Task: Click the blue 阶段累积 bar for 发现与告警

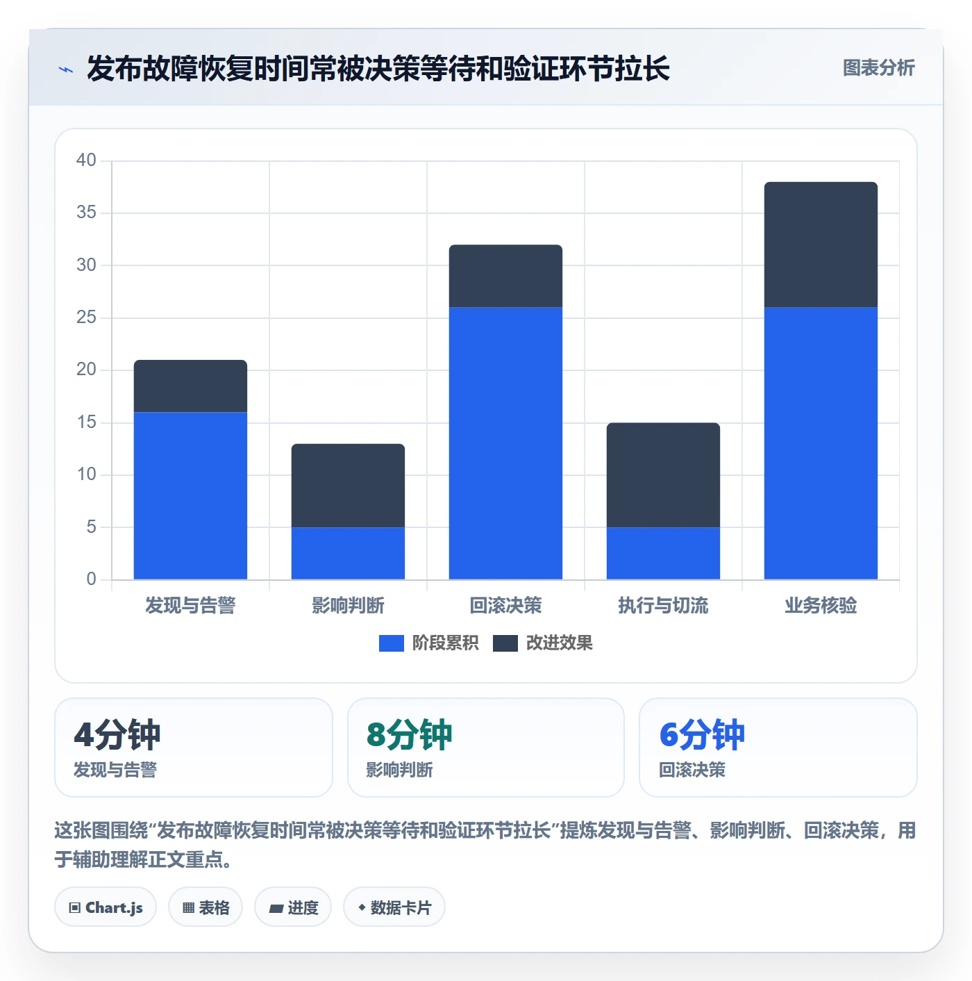Action: (x=190, y=496)
